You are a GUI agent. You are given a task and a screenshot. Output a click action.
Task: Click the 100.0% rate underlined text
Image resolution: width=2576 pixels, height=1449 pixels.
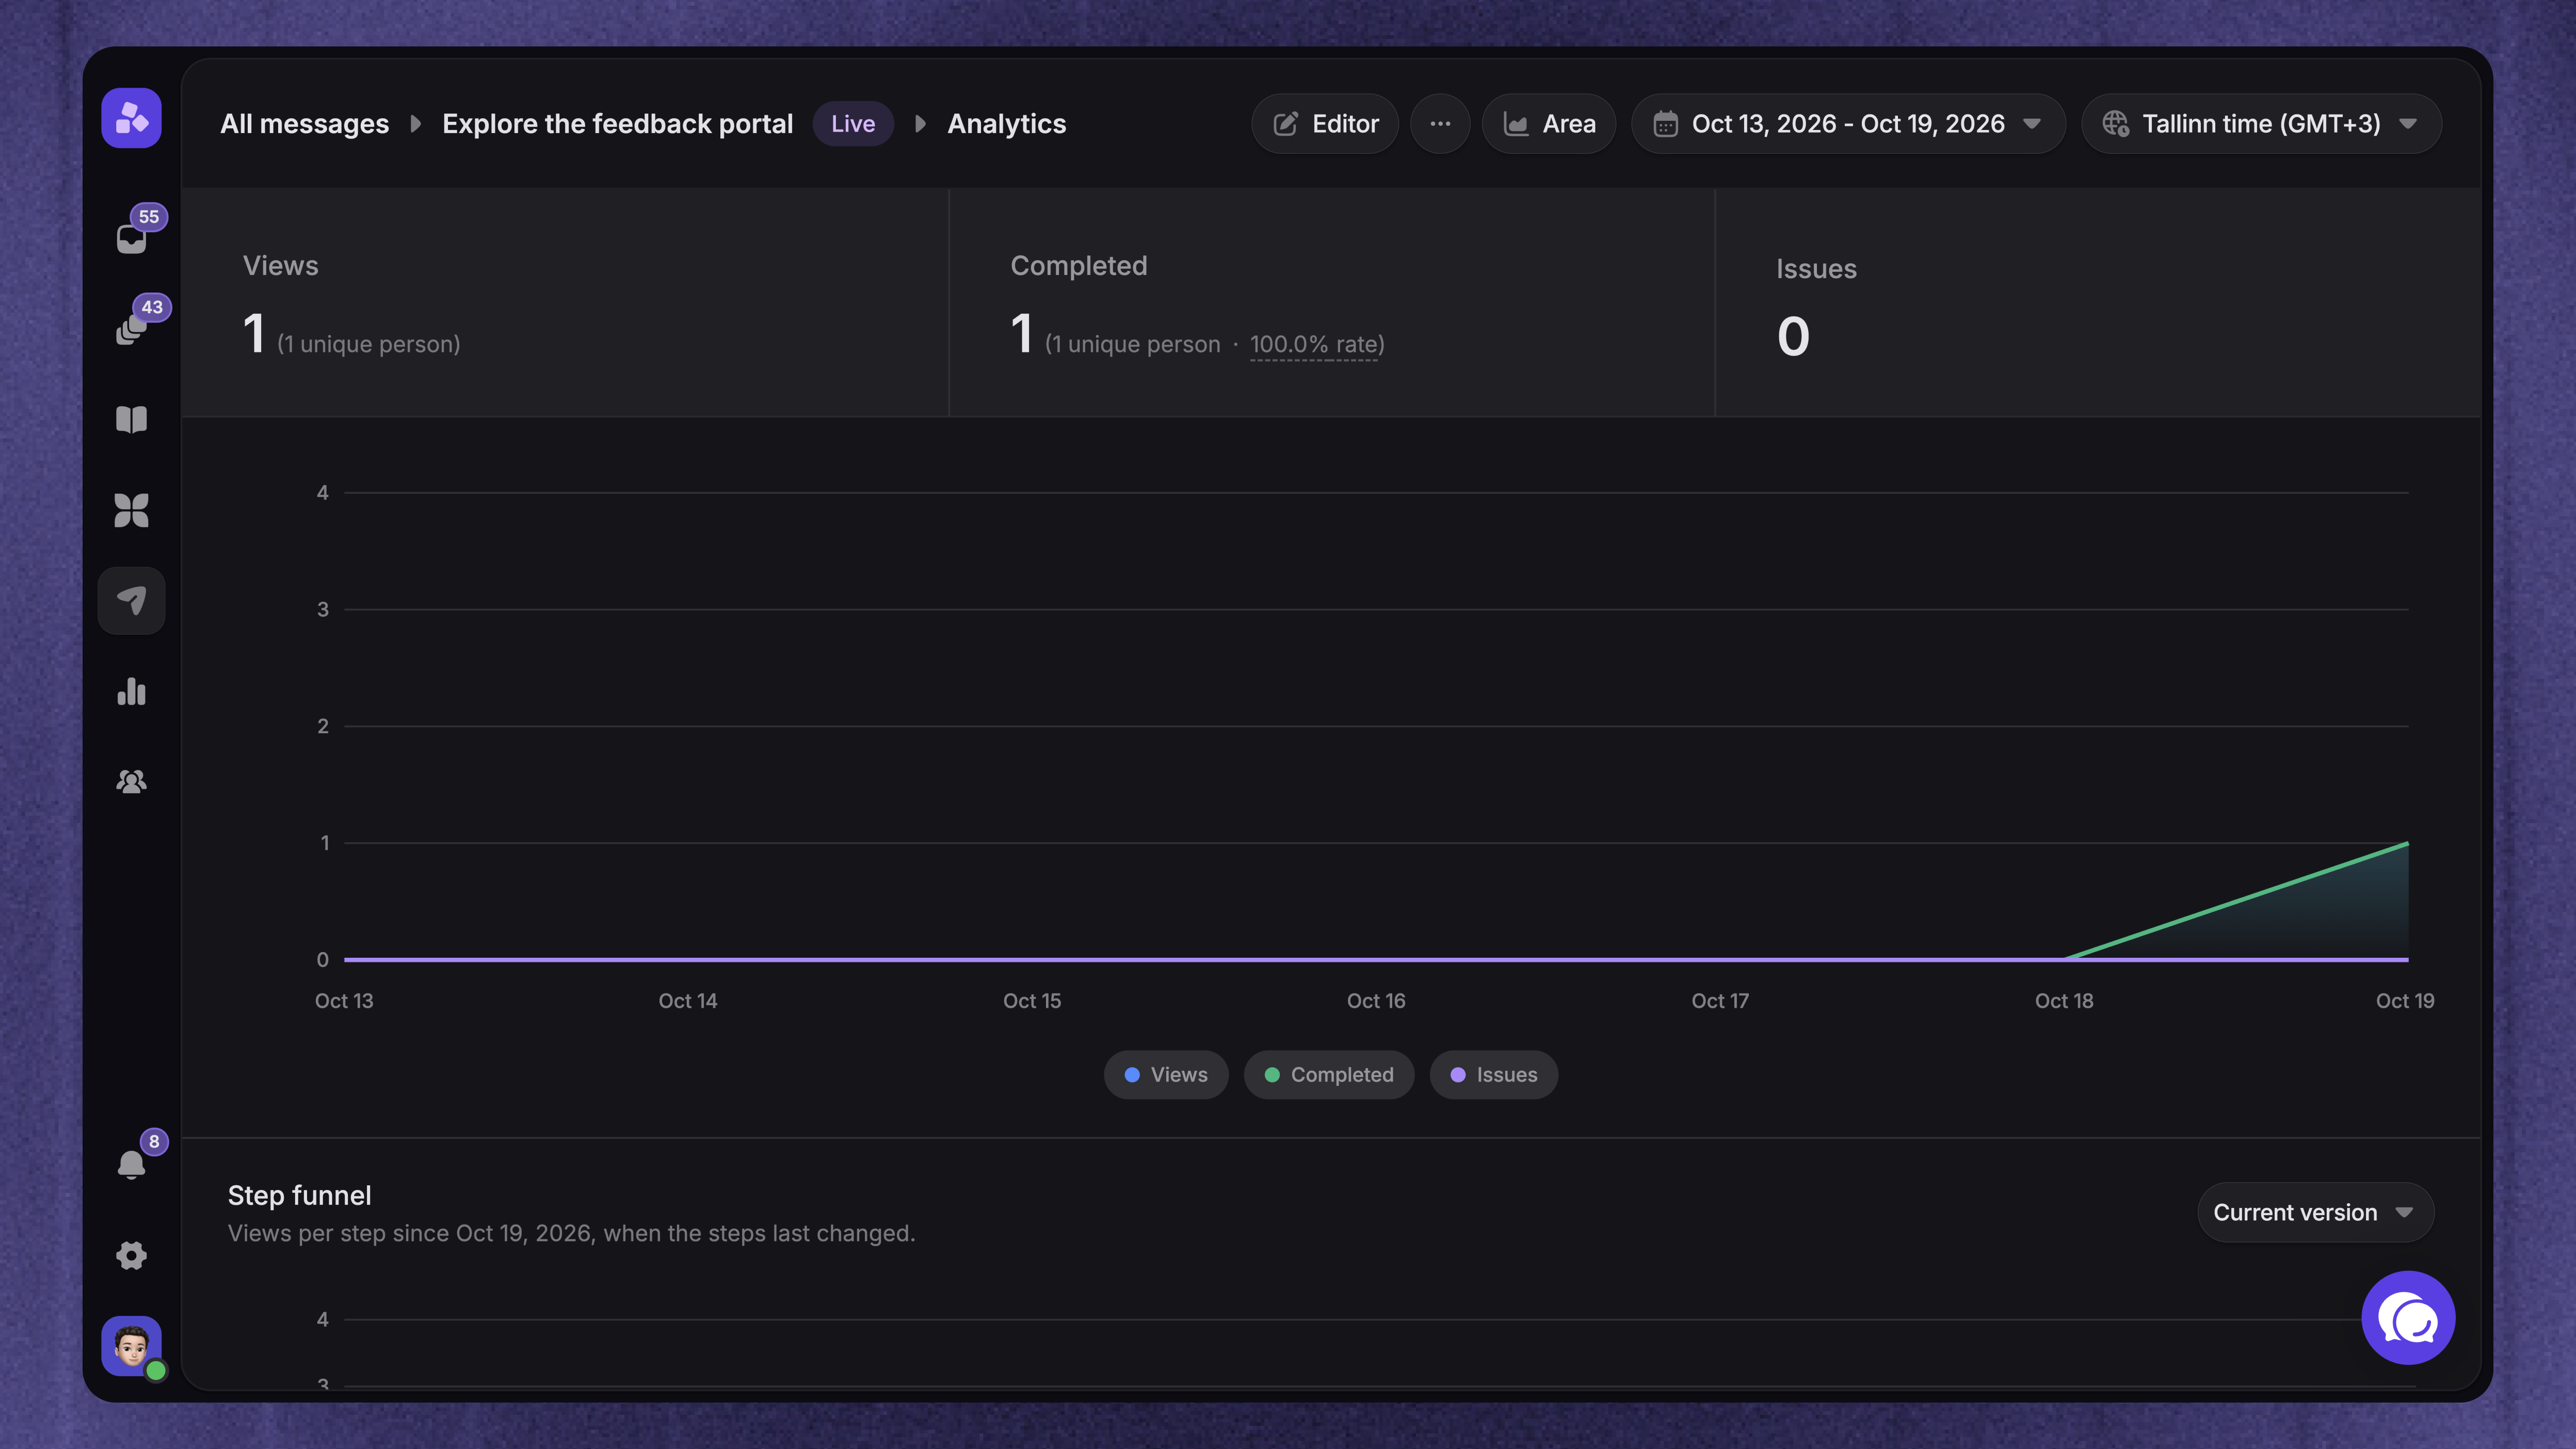tap(1313, 345)
